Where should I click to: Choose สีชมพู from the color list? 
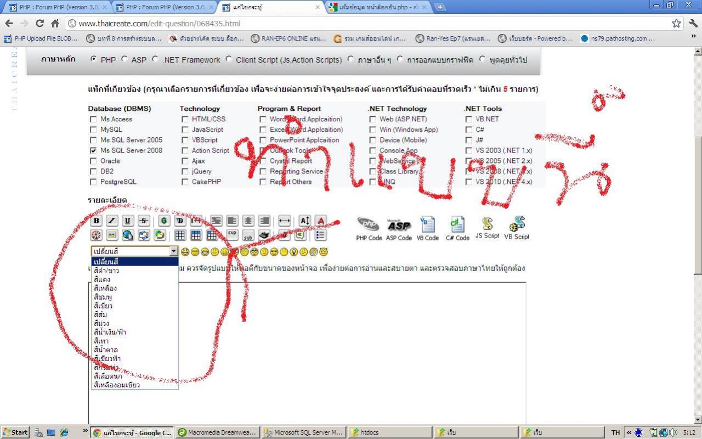135,297
